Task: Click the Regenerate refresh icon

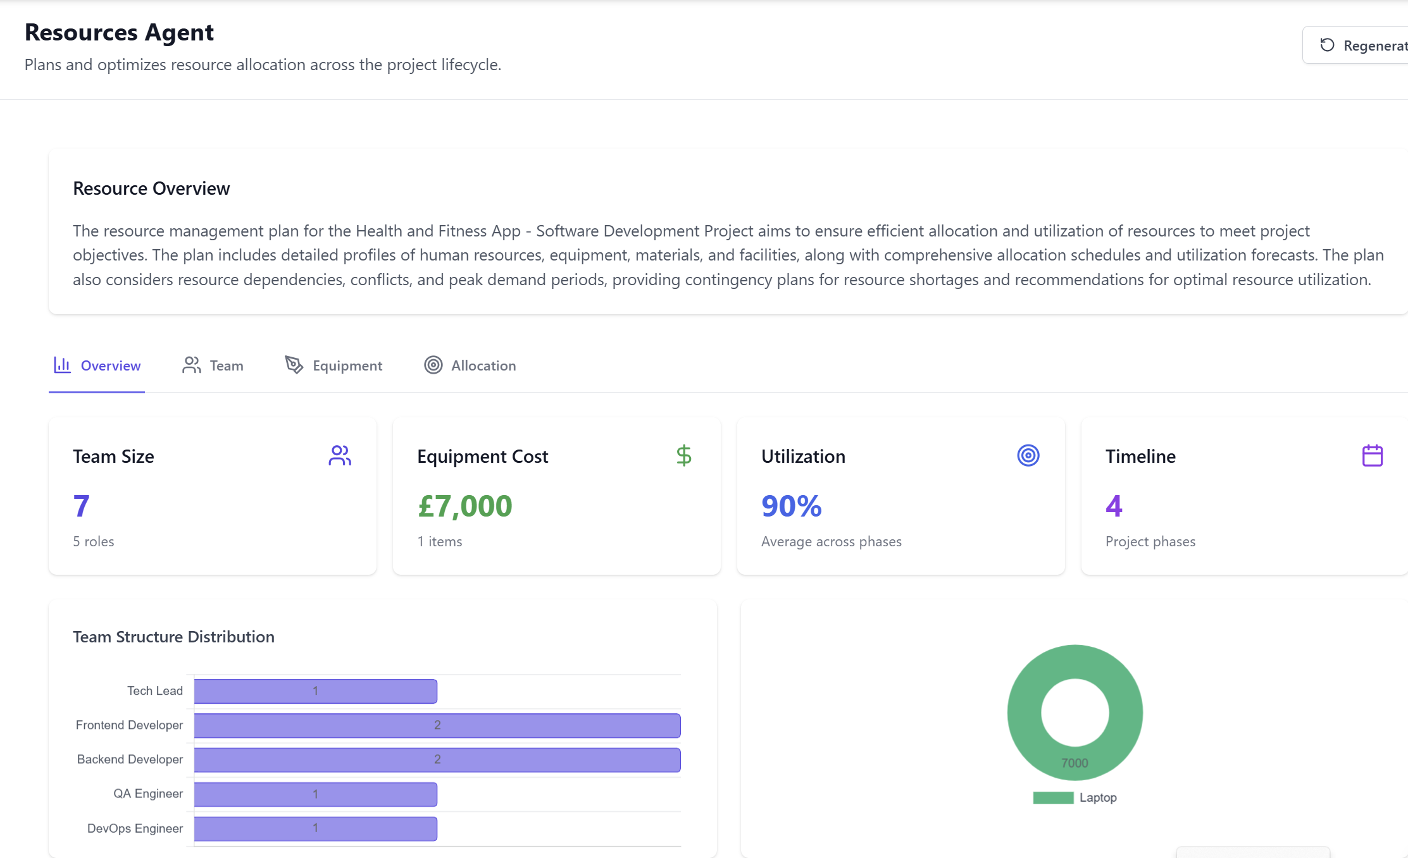Action: tap(1327, 46)
